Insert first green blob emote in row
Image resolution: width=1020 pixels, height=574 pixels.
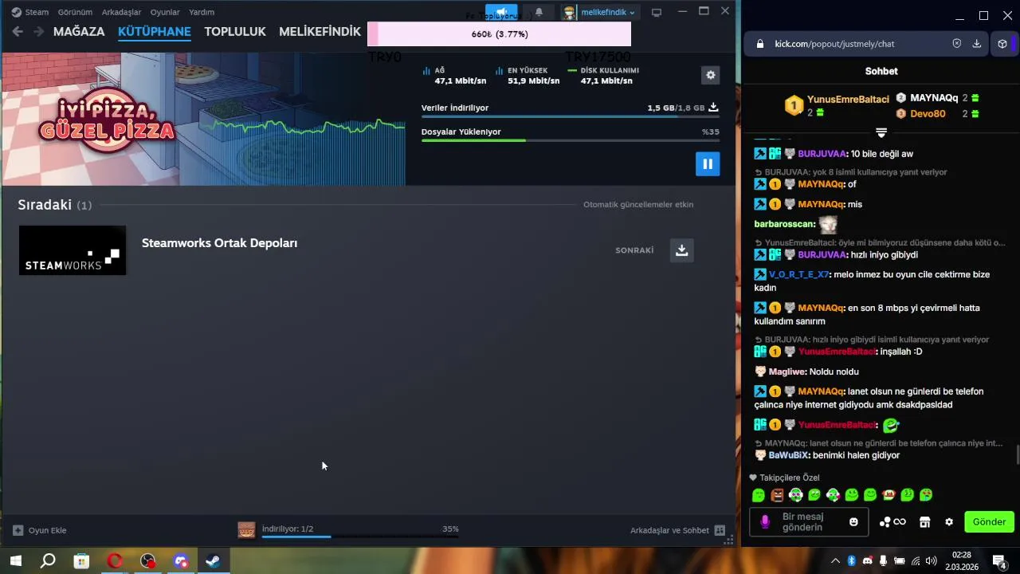pyautogui.click(x=759, y=495)
